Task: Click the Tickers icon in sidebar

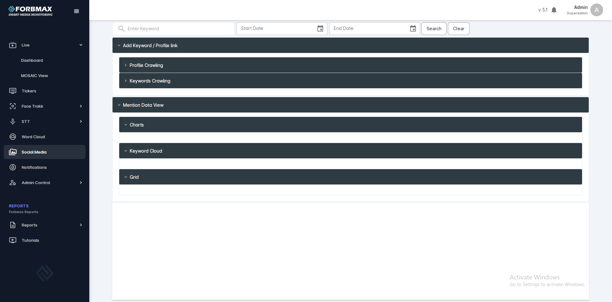Action: tap(13, 91)
